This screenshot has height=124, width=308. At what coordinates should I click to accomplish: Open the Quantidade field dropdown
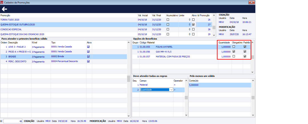[x=171, y=89]
